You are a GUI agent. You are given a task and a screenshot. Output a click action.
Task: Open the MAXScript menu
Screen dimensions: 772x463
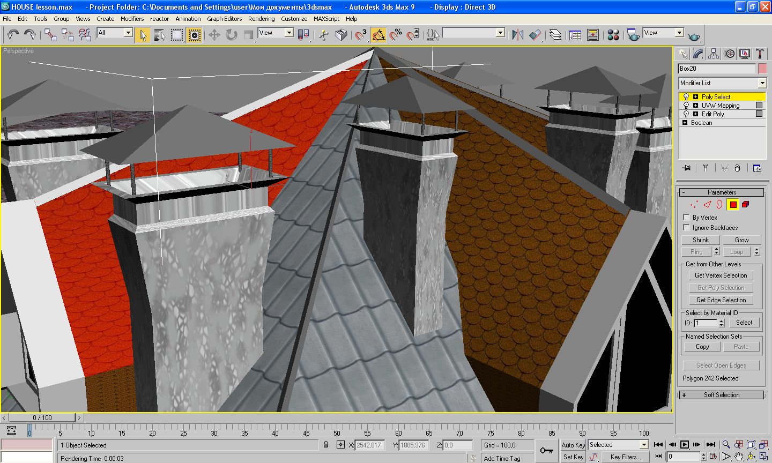[326, 19]
